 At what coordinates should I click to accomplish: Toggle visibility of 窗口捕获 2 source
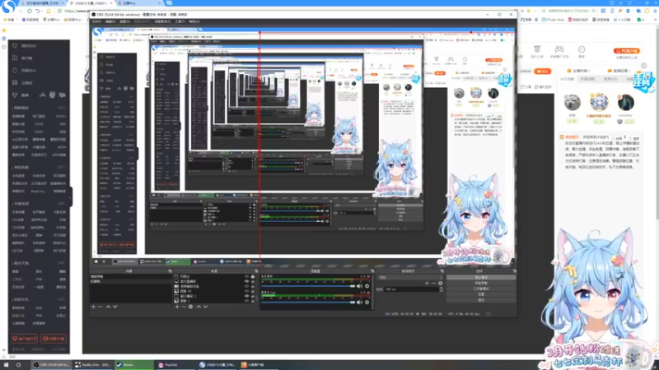246,296
